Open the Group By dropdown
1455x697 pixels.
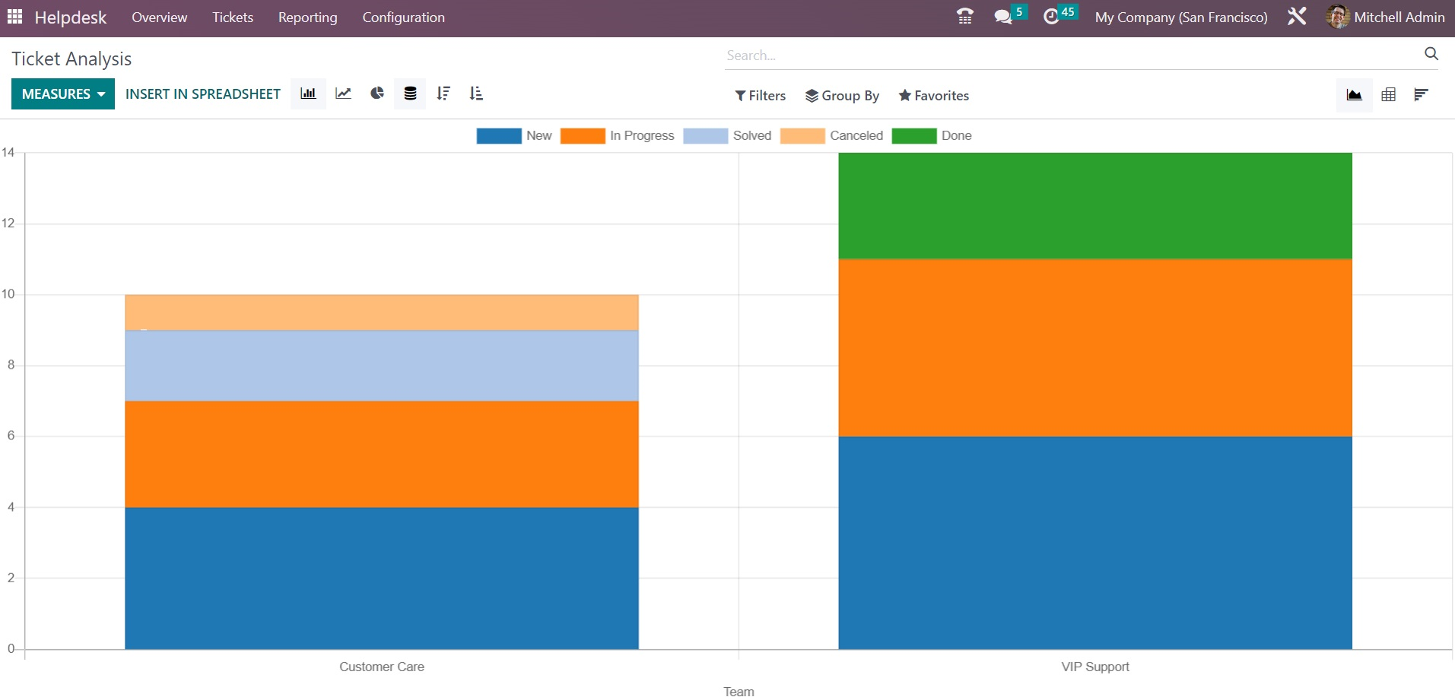pos(842,96)
